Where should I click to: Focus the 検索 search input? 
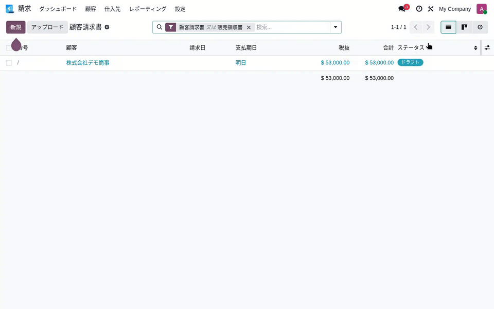point(292,27)
